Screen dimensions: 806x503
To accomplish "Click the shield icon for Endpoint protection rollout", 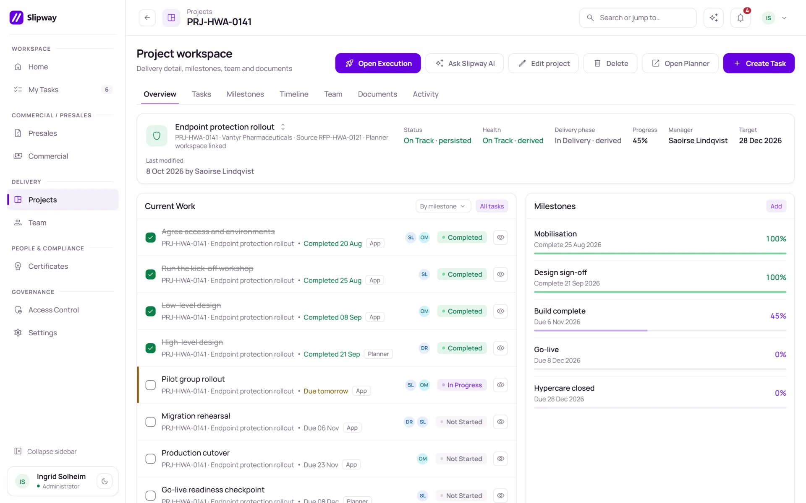I will pyautogui.click(x=157, y=136).
